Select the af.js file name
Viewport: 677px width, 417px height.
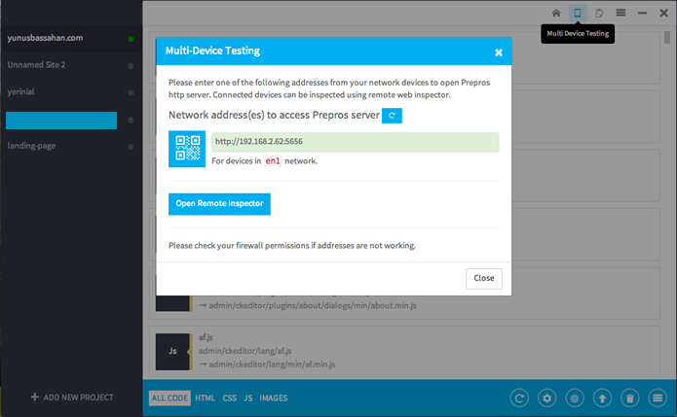[206, 337]
